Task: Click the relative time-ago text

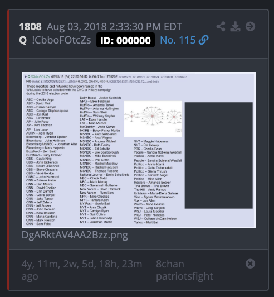Action: click(x=82, y=270)
